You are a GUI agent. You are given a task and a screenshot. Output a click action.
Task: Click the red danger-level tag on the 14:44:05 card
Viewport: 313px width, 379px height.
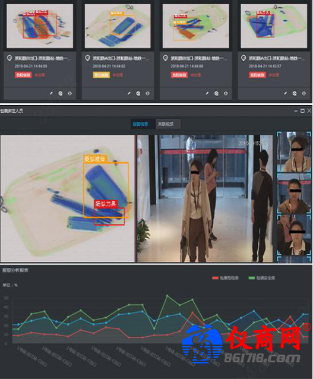(x=23, y=75)
